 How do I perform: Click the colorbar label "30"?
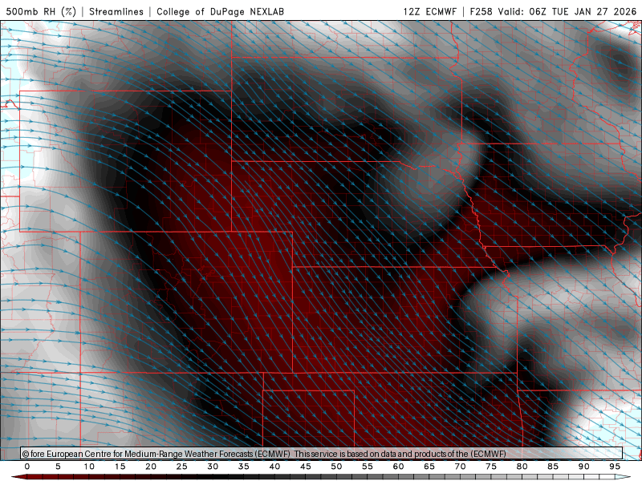coord(213,467)
